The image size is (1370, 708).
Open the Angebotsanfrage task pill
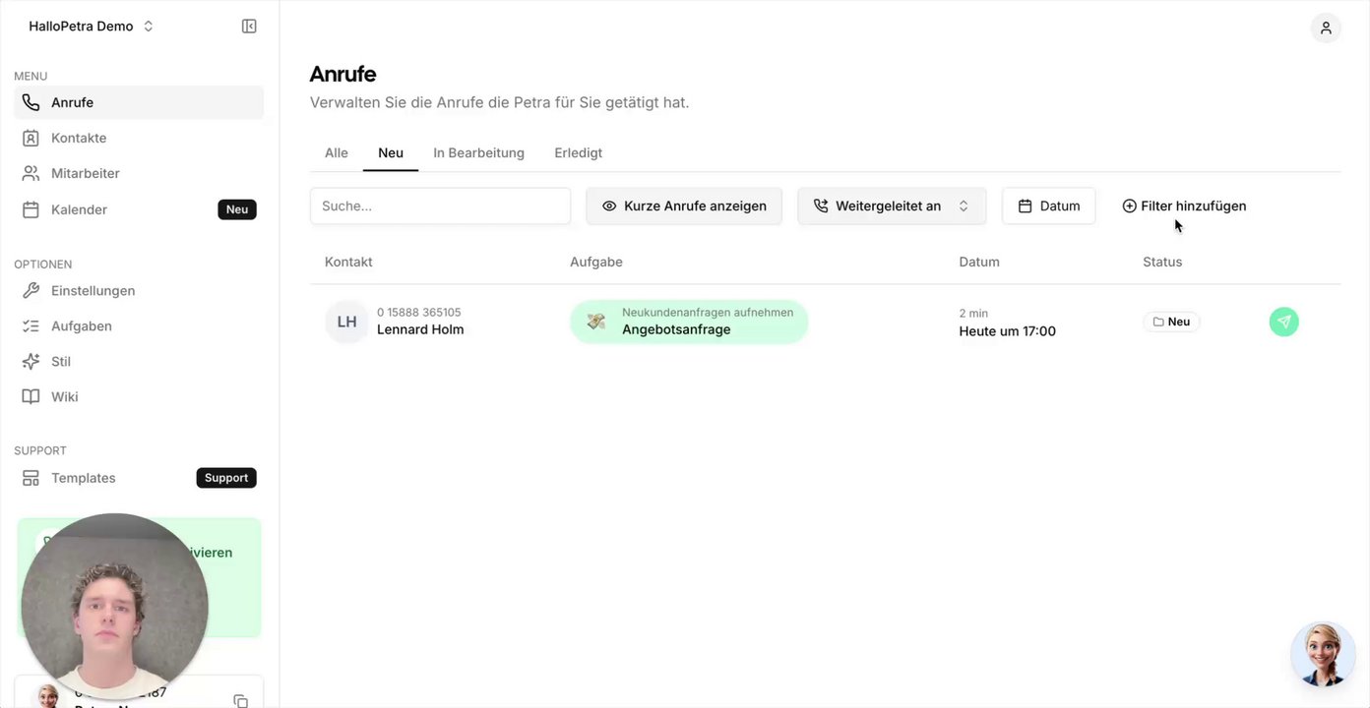point(688,322)
